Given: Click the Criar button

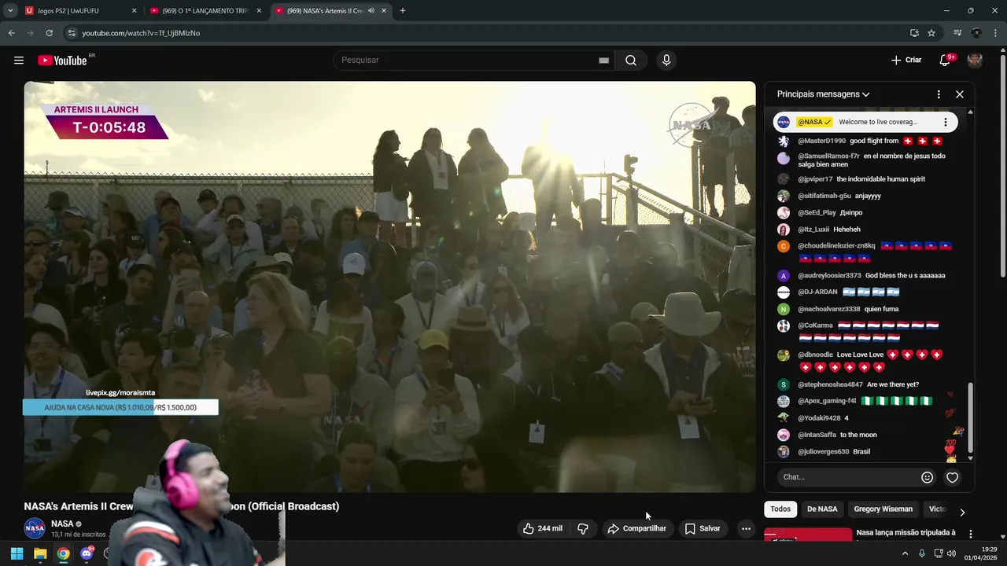Looking at the screenshot, I should point(906,61).
